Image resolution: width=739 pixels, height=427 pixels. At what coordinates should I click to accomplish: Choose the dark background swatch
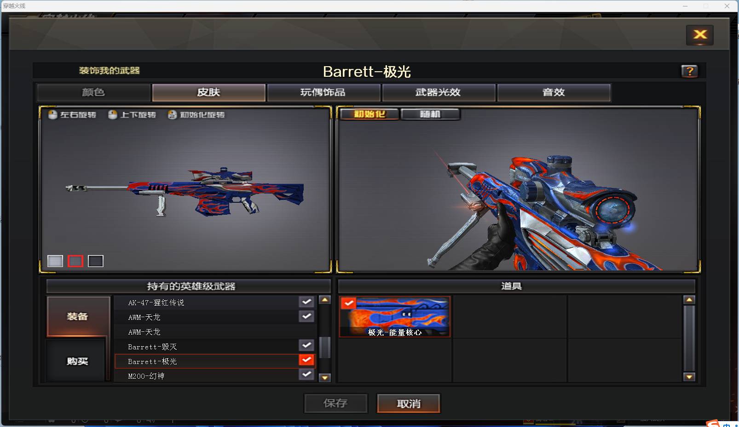[x=96, y=261]
